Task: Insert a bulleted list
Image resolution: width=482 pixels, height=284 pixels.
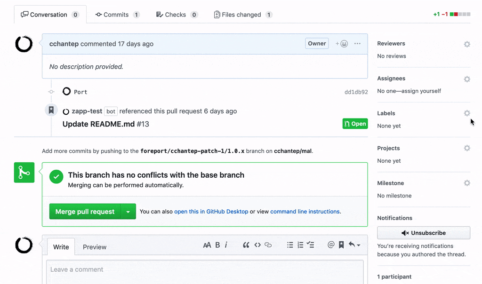Action: (290, 245)
